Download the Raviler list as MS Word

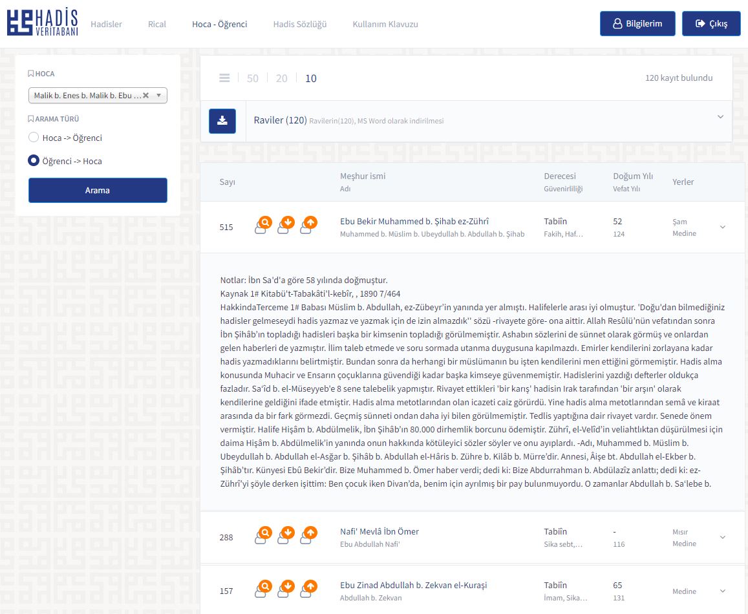(x=222, y=121)
